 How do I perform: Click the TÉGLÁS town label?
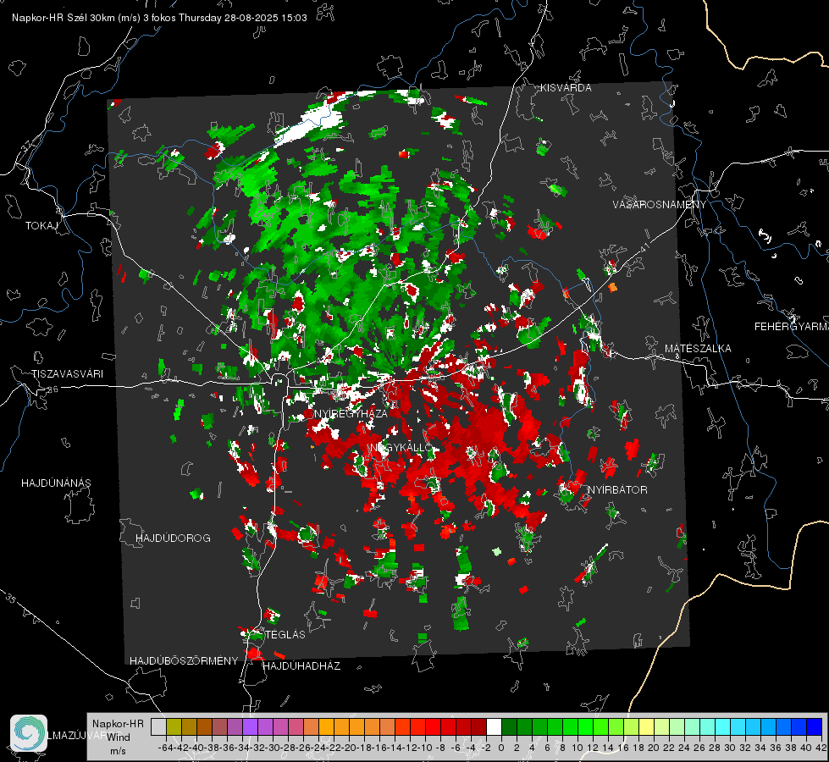pyautogui.click(x=285, y=635)
